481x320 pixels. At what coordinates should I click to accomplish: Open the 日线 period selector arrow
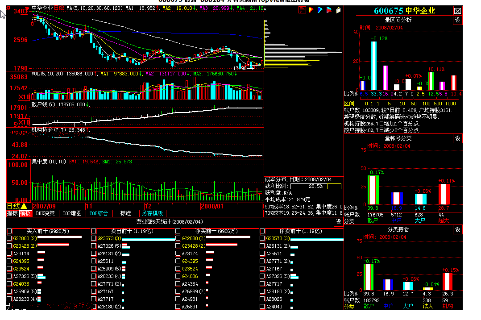[x=24, y=206]
